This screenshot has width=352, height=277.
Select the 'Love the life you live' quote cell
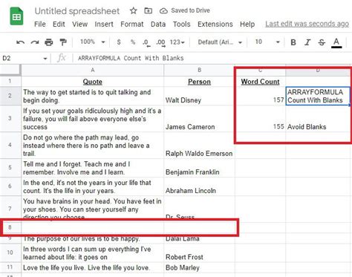[x=92, y=267]
